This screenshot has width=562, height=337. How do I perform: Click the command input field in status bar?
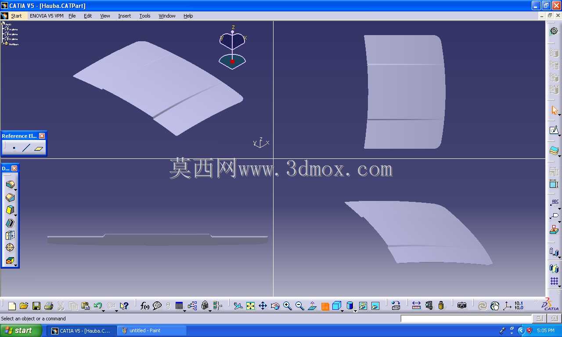tap(466, 319)
